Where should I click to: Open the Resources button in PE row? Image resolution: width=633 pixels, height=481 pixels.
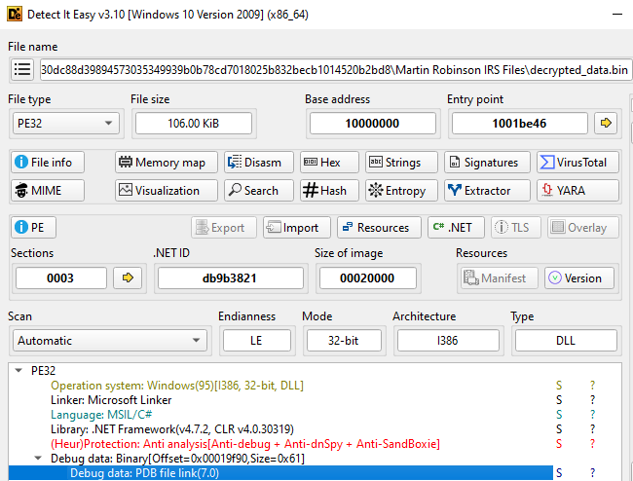pos(374,228)
